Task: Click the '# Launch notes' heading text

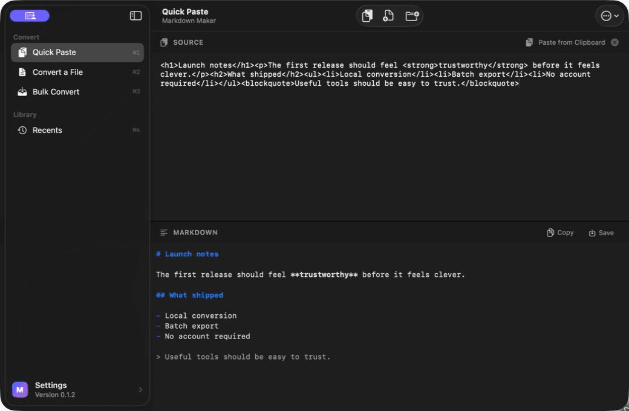Action: [187, 254]
